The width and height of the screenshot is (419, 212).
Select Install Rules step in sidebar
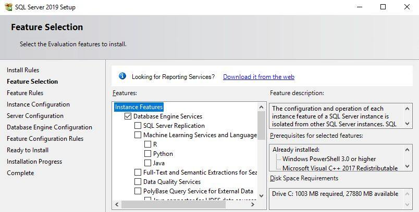23,70
